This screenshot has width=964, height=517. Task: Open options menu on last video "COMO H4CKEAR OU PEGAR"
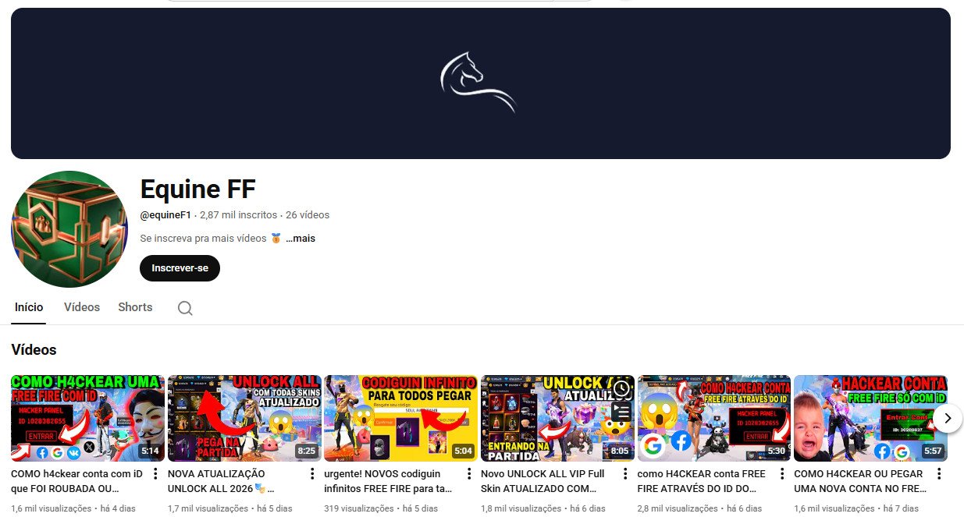tap(939, 473)
